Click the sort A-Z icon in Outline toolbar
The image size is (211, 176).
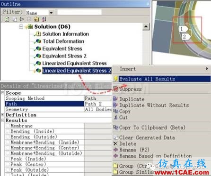tap(44, 19)
